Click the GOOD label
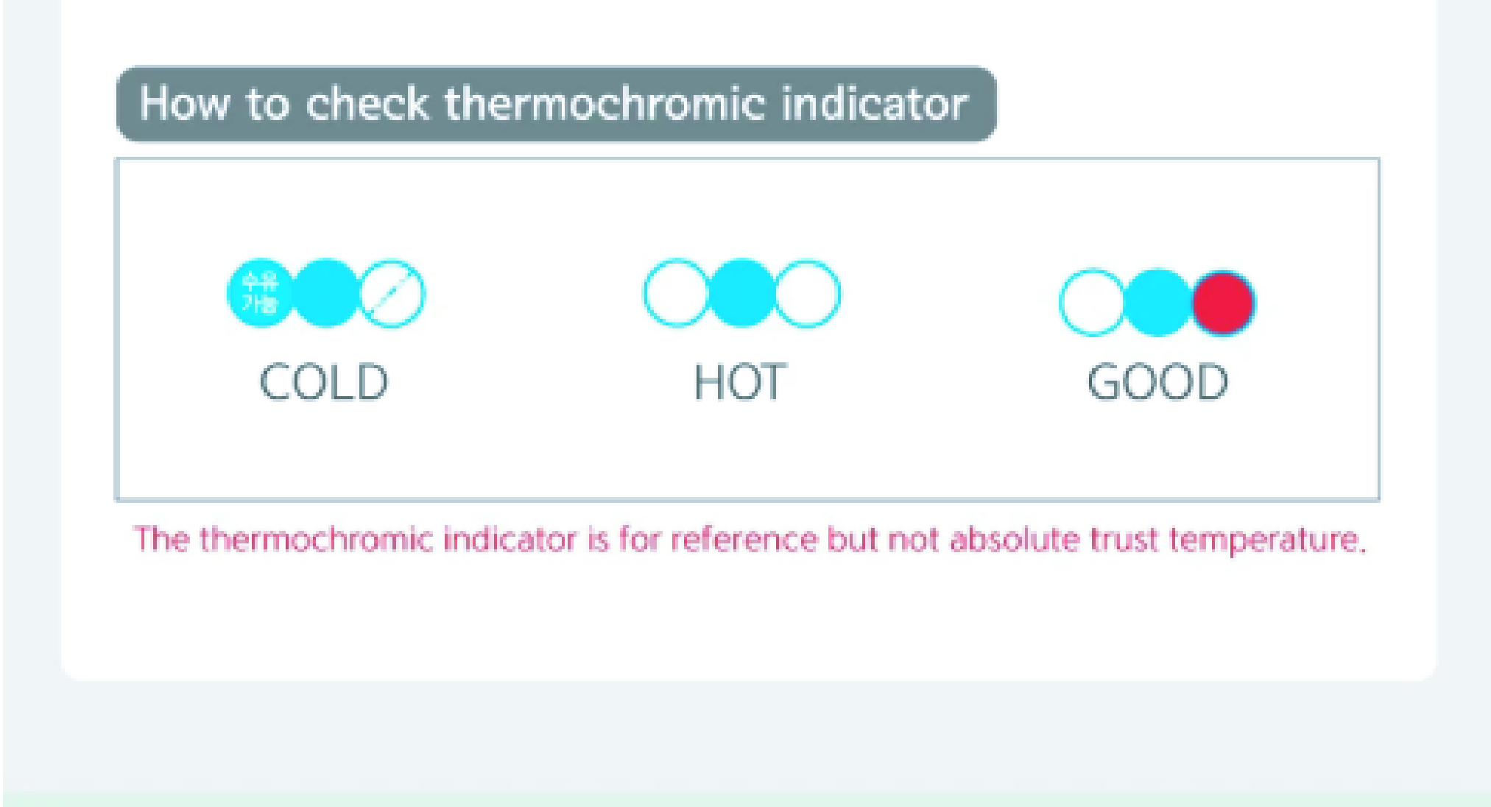The height and width of the screenshot is (807, 1491). pos(1158,382)
